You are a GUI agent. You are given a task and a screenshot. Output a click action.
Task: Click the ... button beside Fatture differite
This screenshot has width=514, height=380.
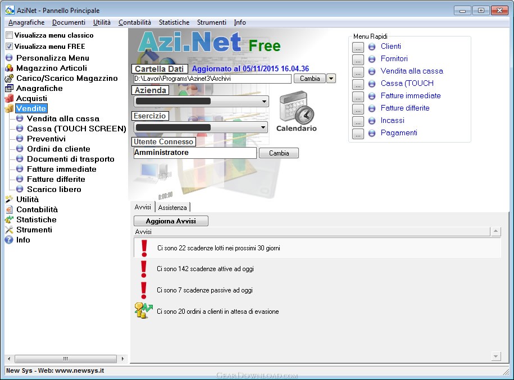pyautogui.click(x=358, y=109)
